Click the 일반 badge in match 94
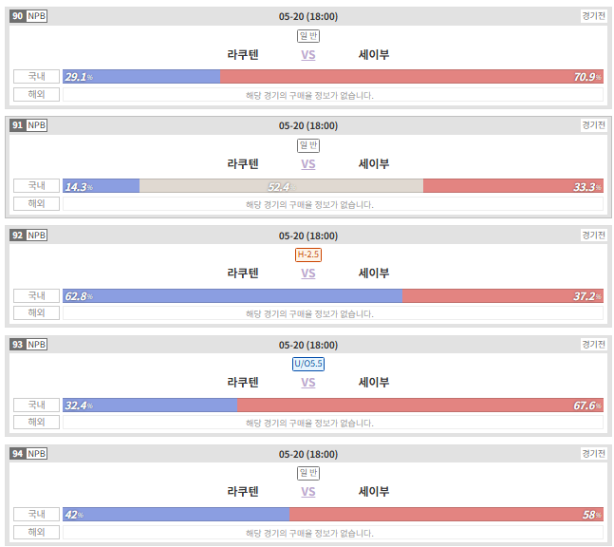Screen dimensions: 614x547 click(308, 473)
